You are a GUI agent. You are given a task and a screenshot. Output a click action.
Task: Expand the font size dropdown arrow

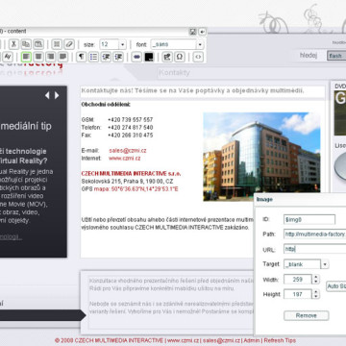[122, 44]
